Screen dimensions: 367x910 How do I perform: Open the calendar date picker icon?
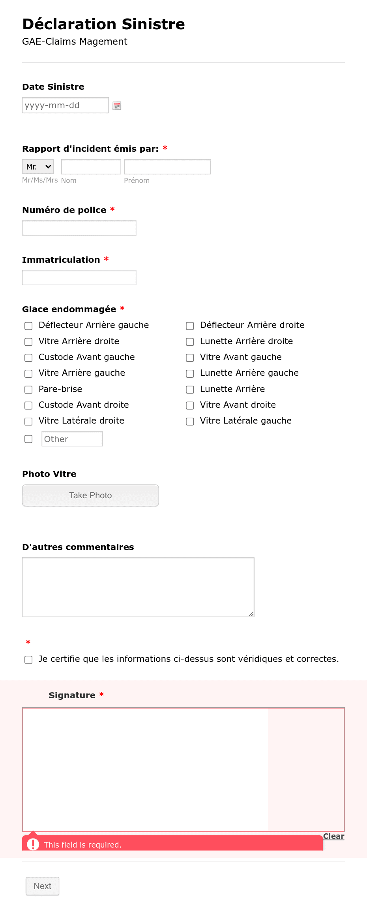click(117, 106)
